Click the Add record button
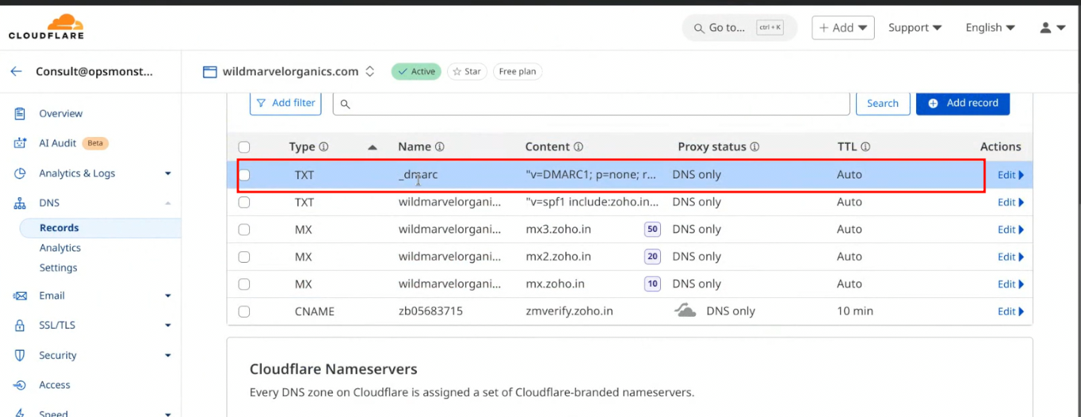 962,103
